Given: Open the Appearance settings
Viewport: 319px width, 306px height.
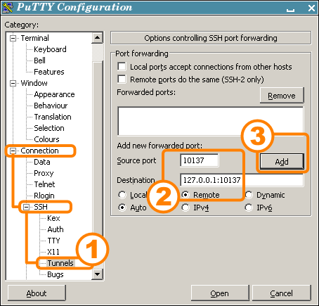Looking at the screenshot, I should click(x=54, y=94).
